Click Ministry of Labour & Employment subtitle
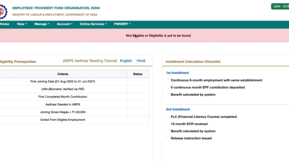Viewport: 289px width, 162px height. 55,15
